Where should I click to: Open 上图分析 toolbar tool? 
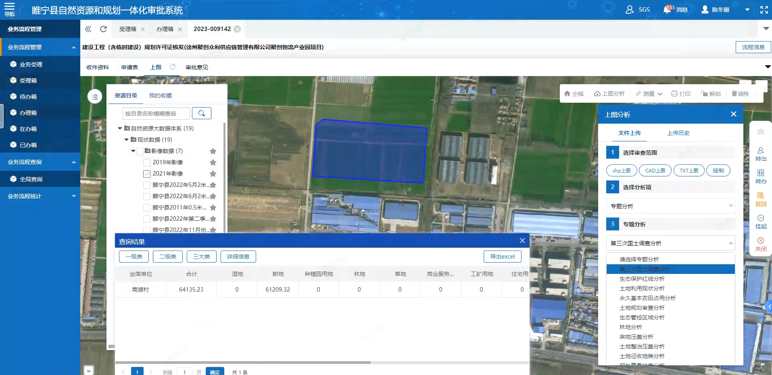pos(609,93)
